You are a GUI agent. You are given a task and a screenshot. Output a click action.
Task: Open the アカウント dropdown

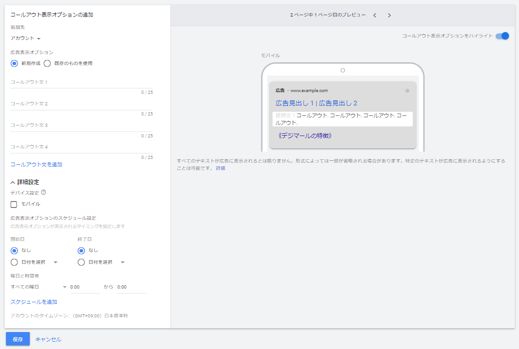(26, 38)
